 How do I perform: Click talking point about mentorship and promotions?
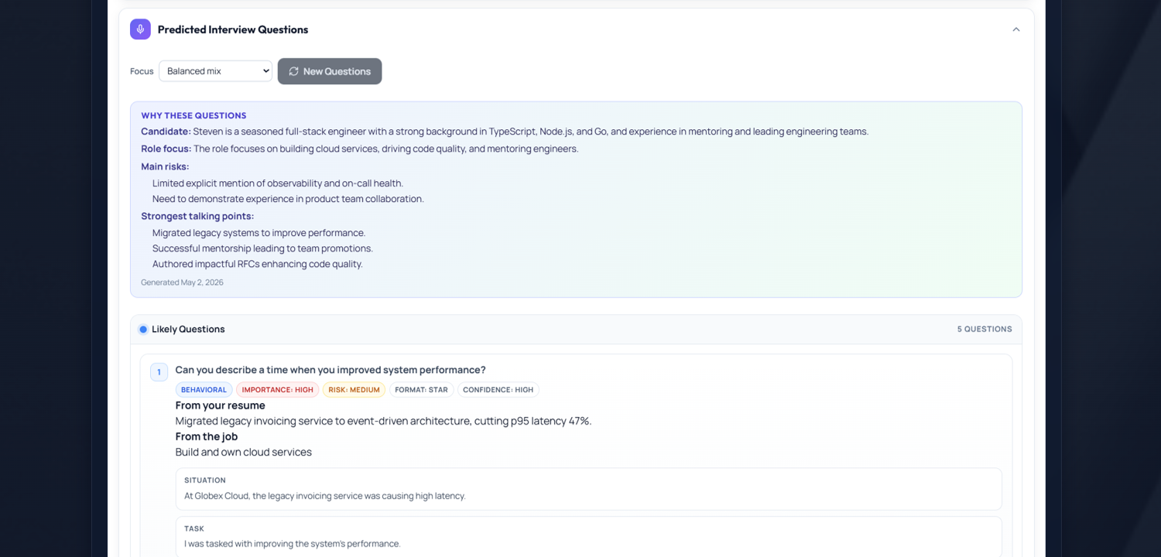pyautogui.click(x=262, y=248)
